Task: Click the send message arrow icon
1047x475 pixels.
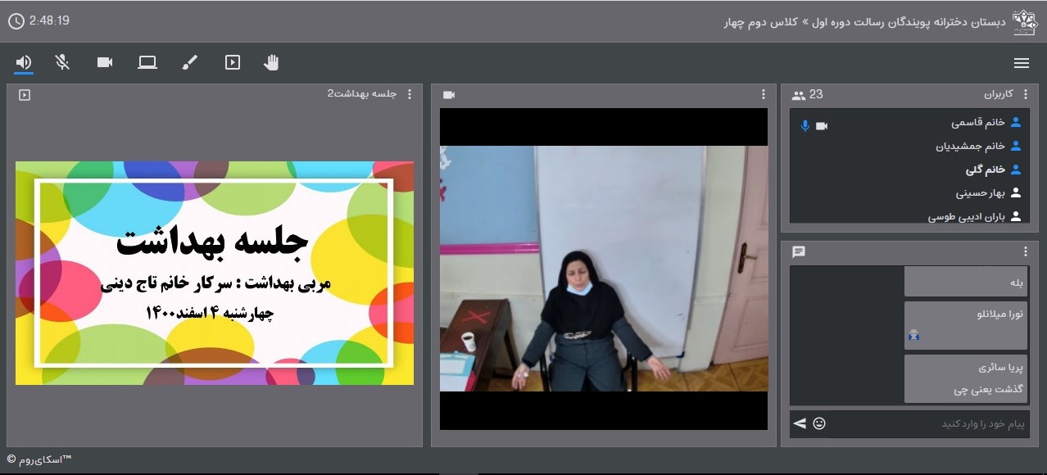Action: 800,423
